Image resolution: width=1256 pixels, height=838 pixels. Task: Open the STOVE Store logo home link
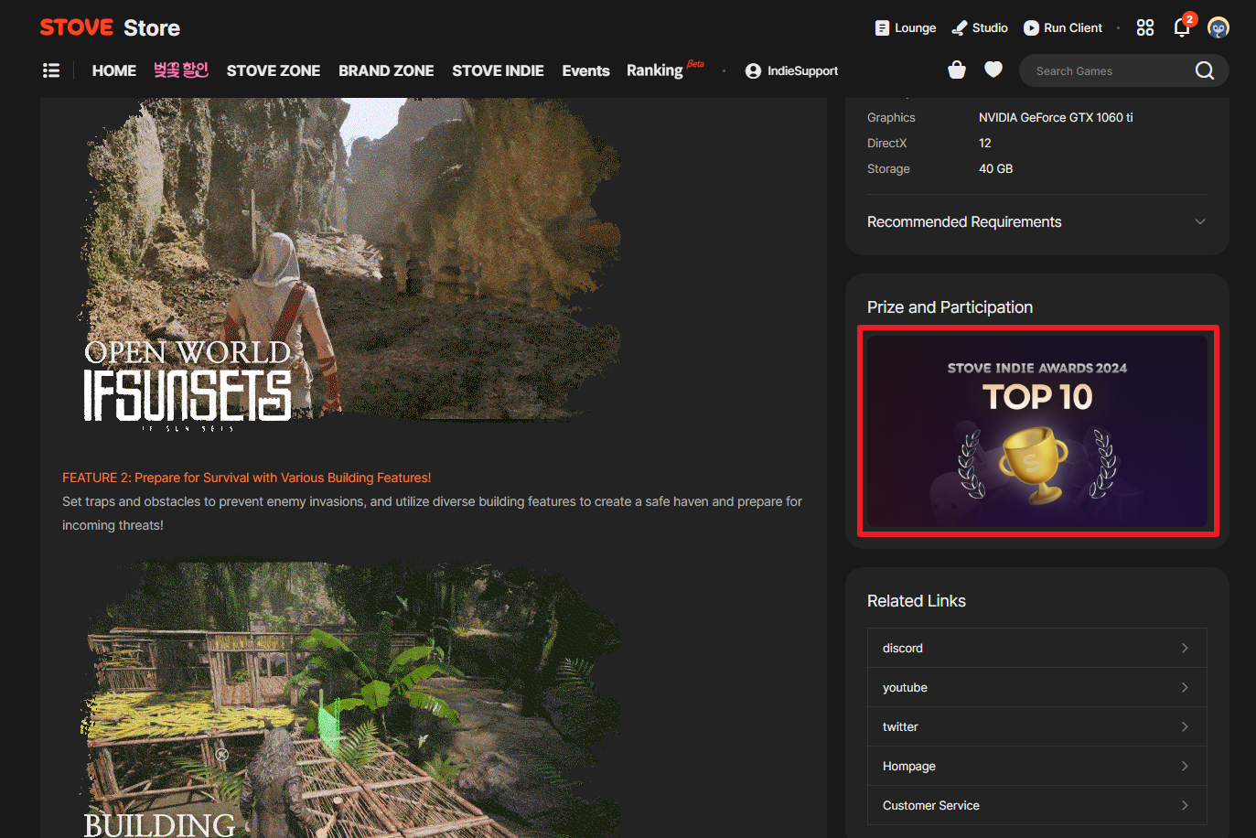[x=110, y=27]
